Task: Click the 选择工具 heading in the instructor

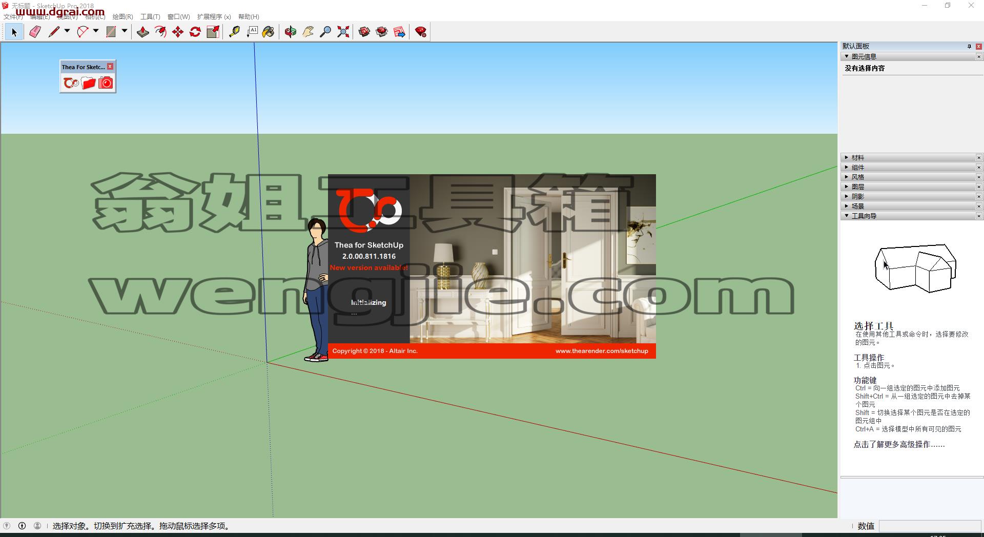Action: tap(873, 325)
